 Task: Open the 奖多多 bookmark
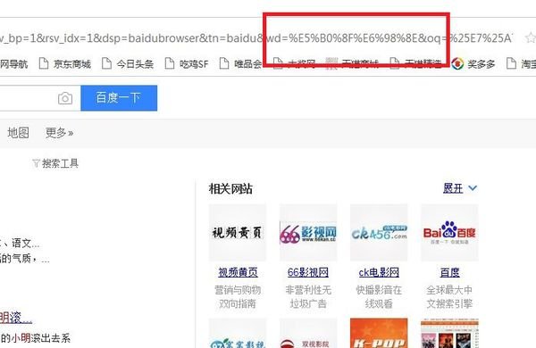point(473,64)
